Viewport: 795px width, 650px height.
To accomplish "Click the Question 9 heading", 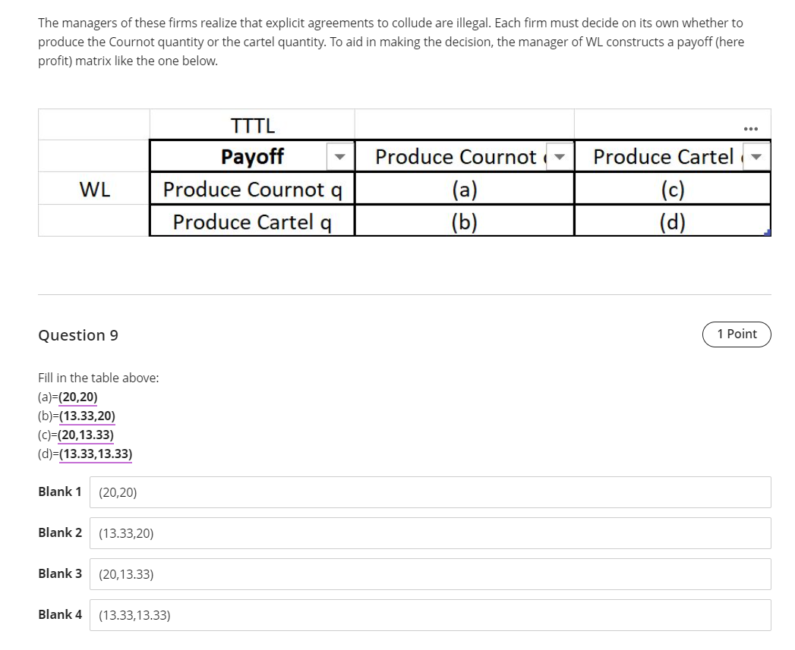I will coord(78,335).
